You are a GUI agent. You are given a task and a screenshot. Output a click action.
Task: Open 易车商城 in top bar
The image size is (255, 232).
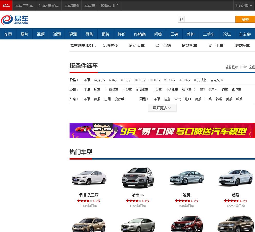pyautogui.click(x=71, y=5)
